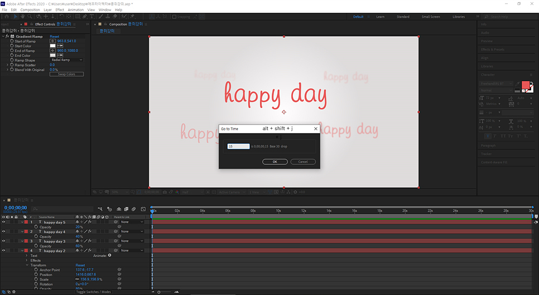Open Parent dropdown for happy day 3
539x295 pixels.
tap(132, 241)
